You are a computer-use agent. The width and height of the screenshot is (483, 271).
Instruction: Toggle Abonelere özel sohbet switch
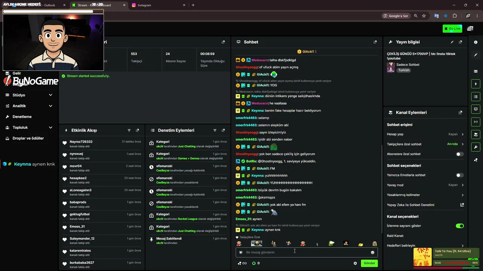tap(460, 154)
